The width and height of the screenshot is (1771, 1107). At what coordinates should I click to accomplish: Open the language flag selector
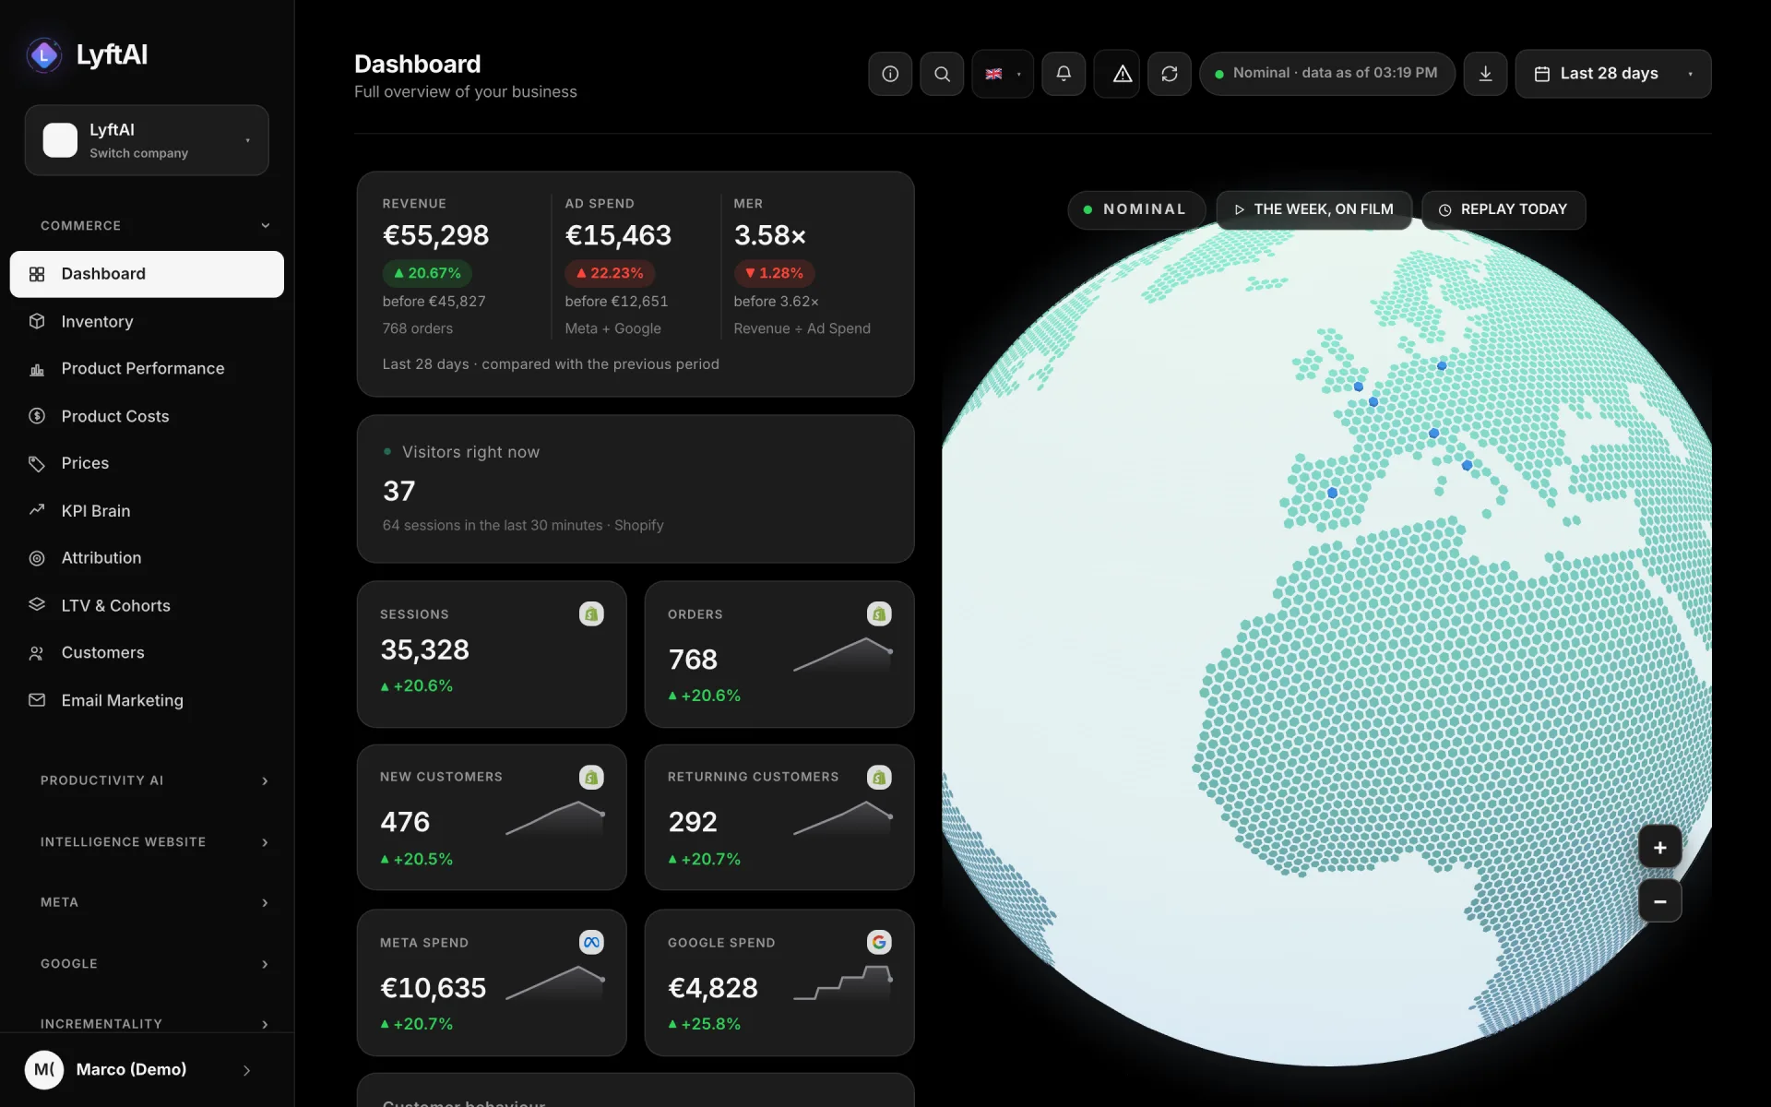point(1003,74)
